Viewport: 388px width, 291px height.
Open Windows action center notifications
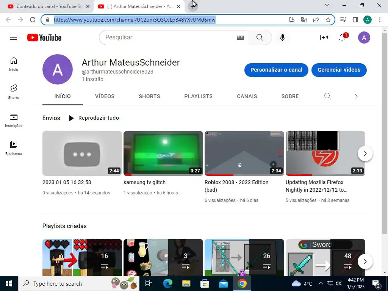376,284
